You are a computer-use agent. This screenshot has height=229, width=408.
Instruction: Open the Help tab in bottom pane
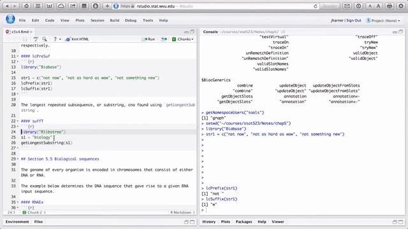point(262,222)
